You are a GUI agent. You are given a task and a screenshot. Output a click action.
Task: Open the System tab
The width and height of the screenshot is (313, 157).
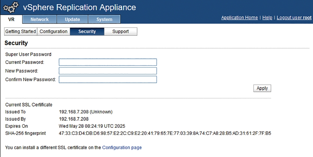click(x=104, y=19)
